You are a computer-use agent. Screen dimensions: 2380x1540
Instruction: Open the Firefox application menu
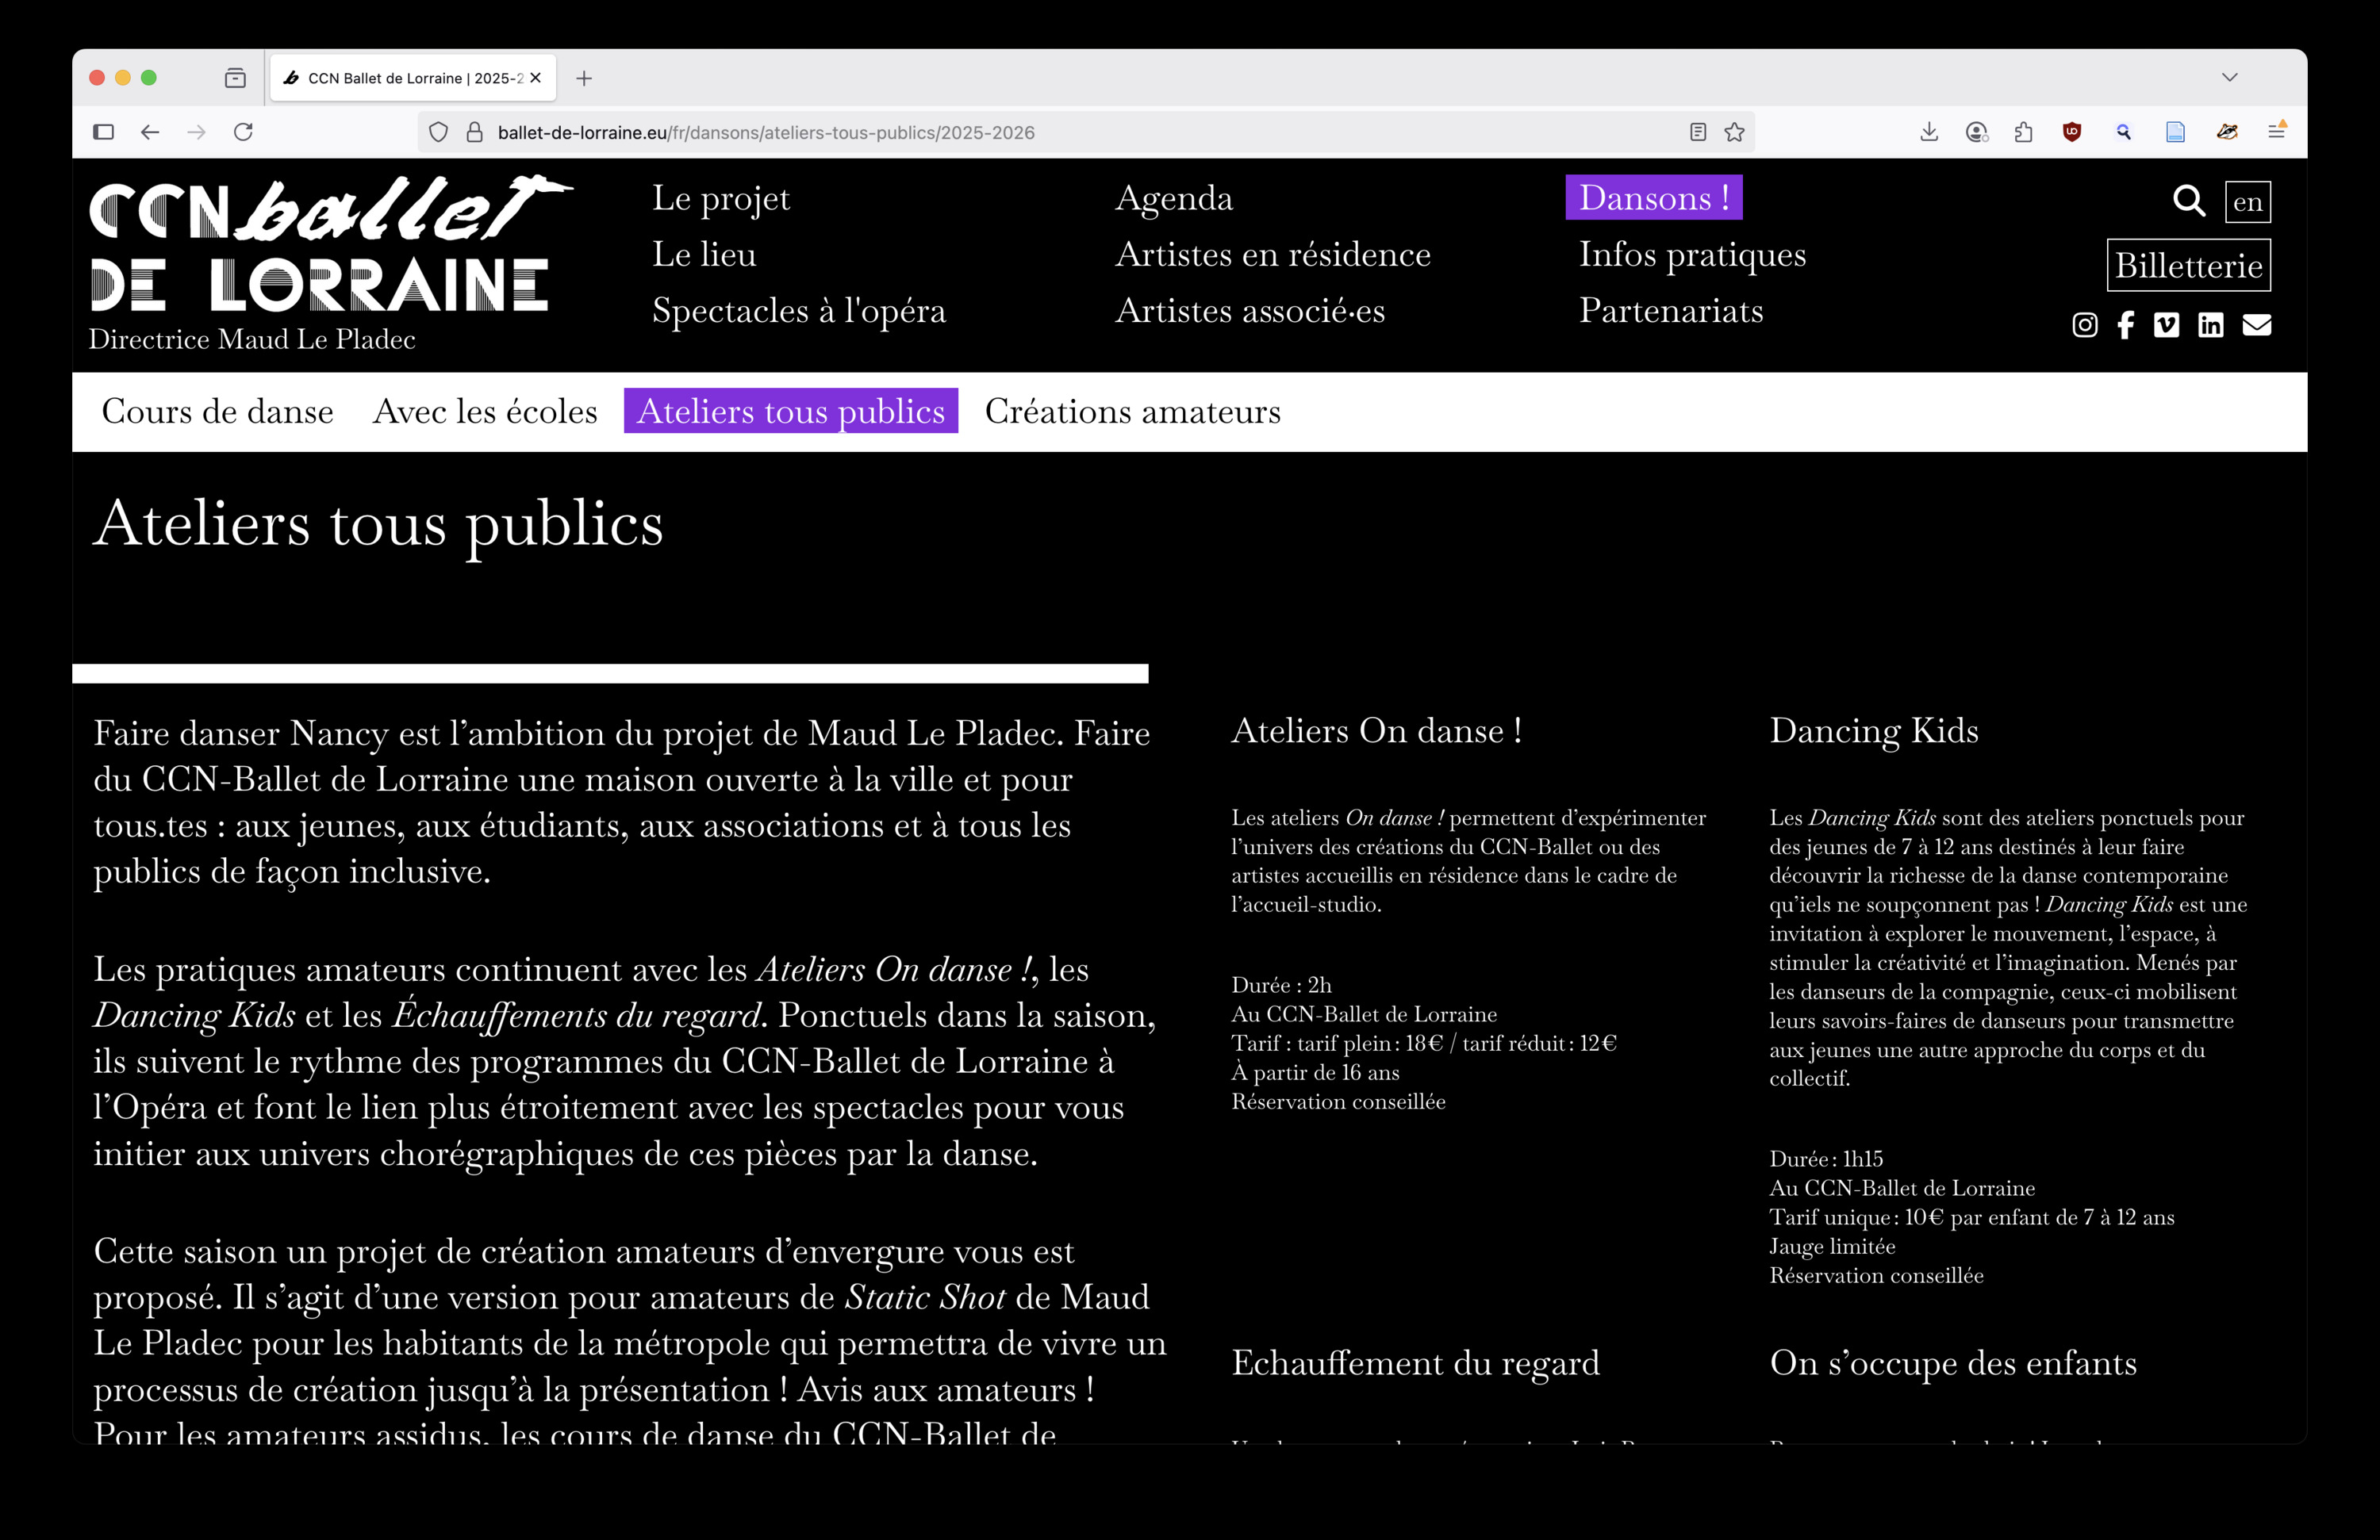click(2276, 132)
